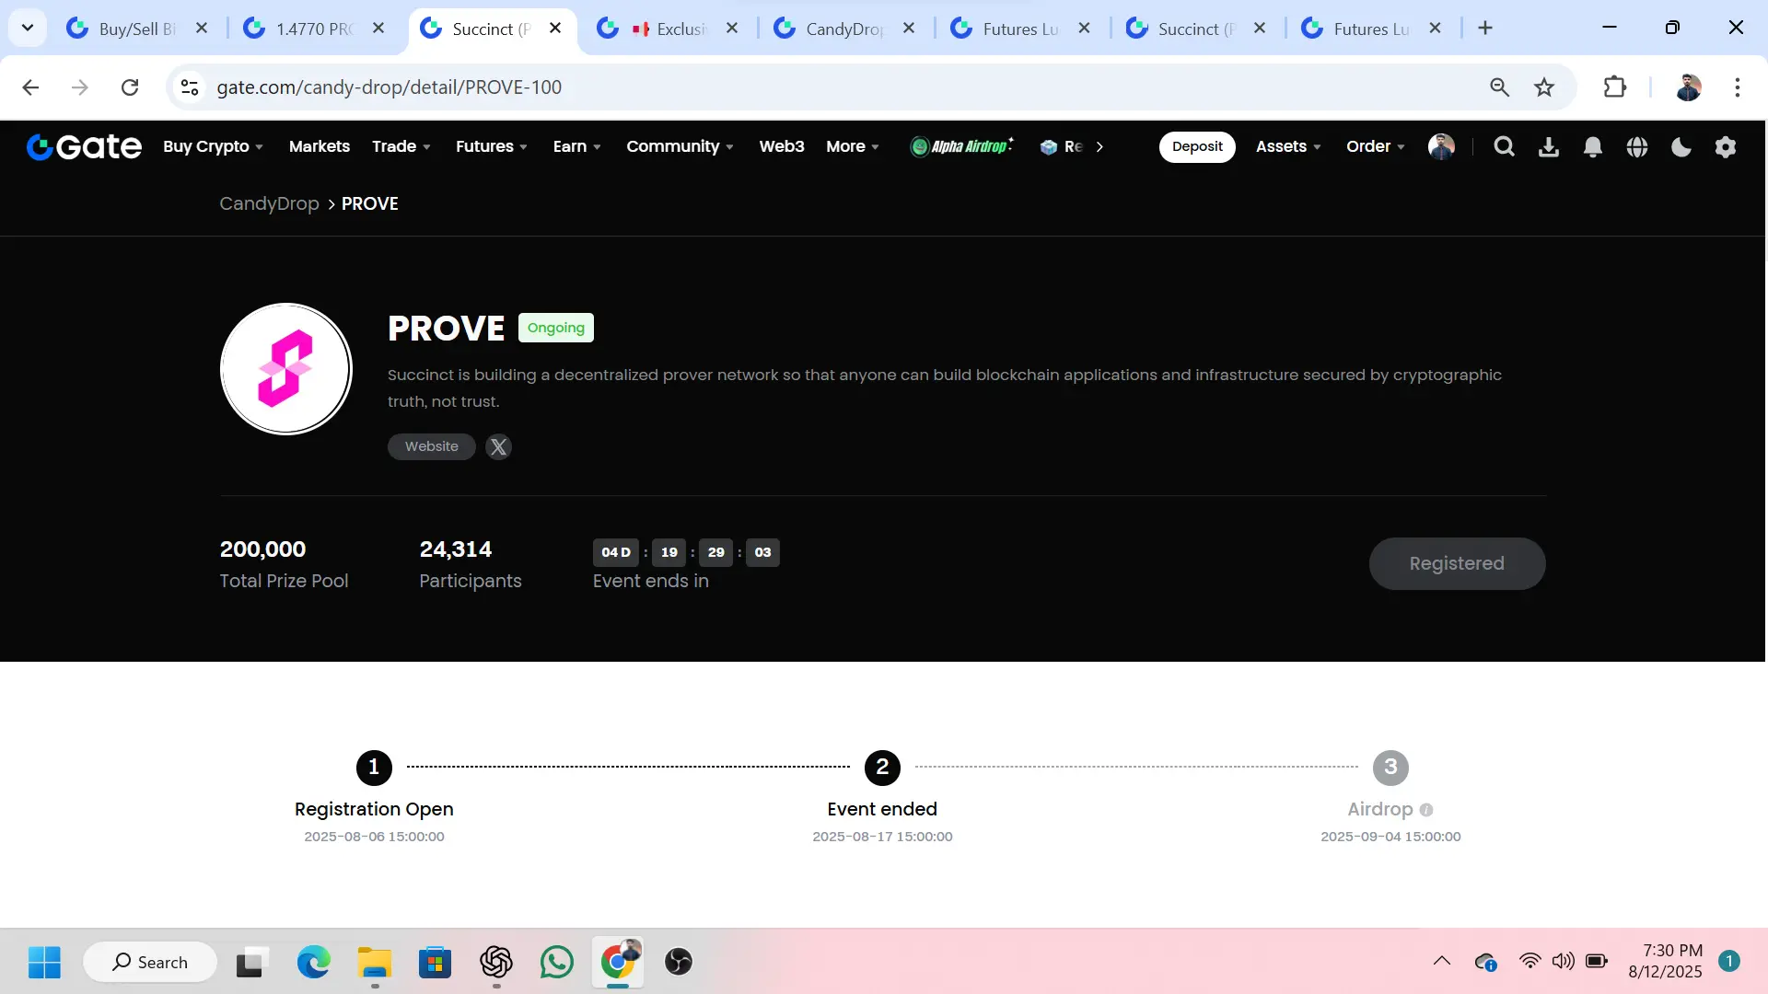Image resolution: width=1768 pixels, height=994 pixels.
Task: Open the PROVE Website link
Action: tap(431, 446)
